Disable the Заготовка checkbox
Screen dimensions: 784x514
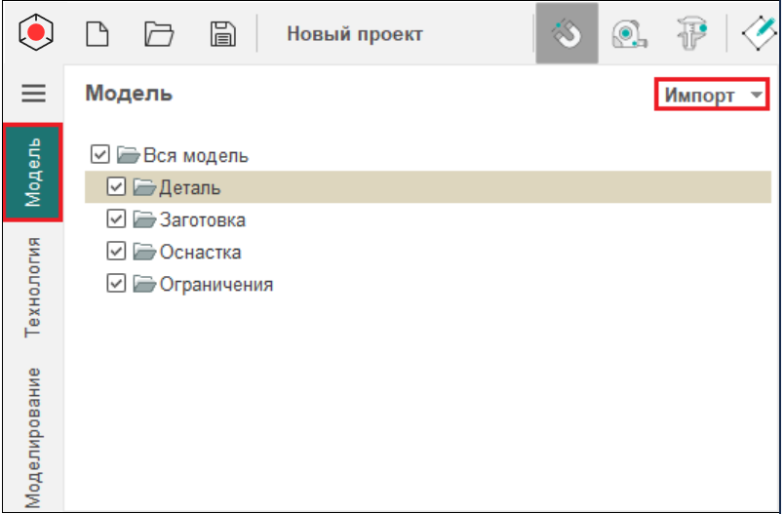(x=116, y=219)
